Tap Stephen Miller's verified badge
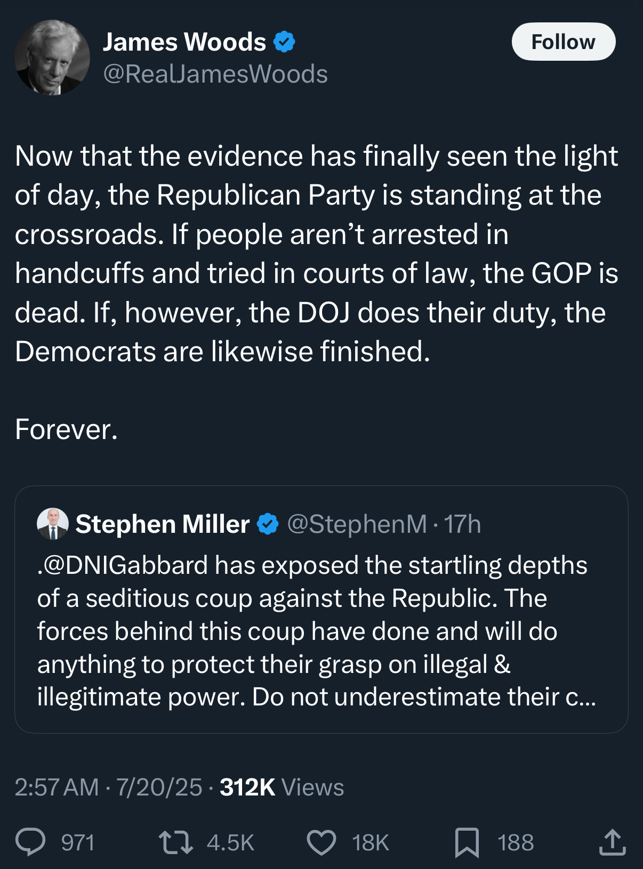643x869 pixels. click(x=268, y=524)
